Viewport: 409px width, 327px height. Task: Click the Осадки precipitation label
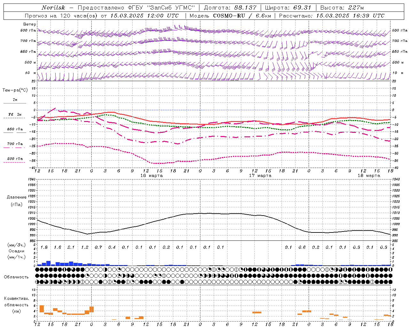17,251
